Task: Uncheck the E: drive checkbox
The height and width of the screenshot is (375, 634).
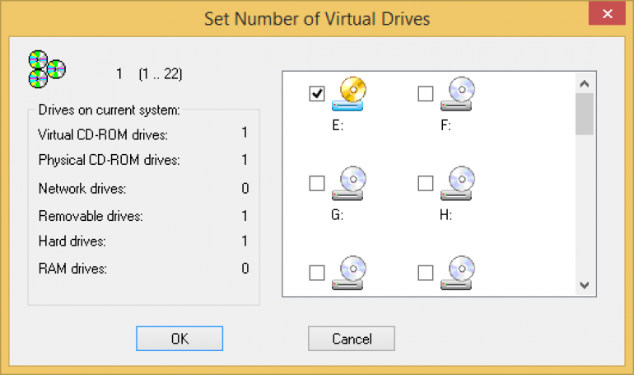Action: pos(317,93)
